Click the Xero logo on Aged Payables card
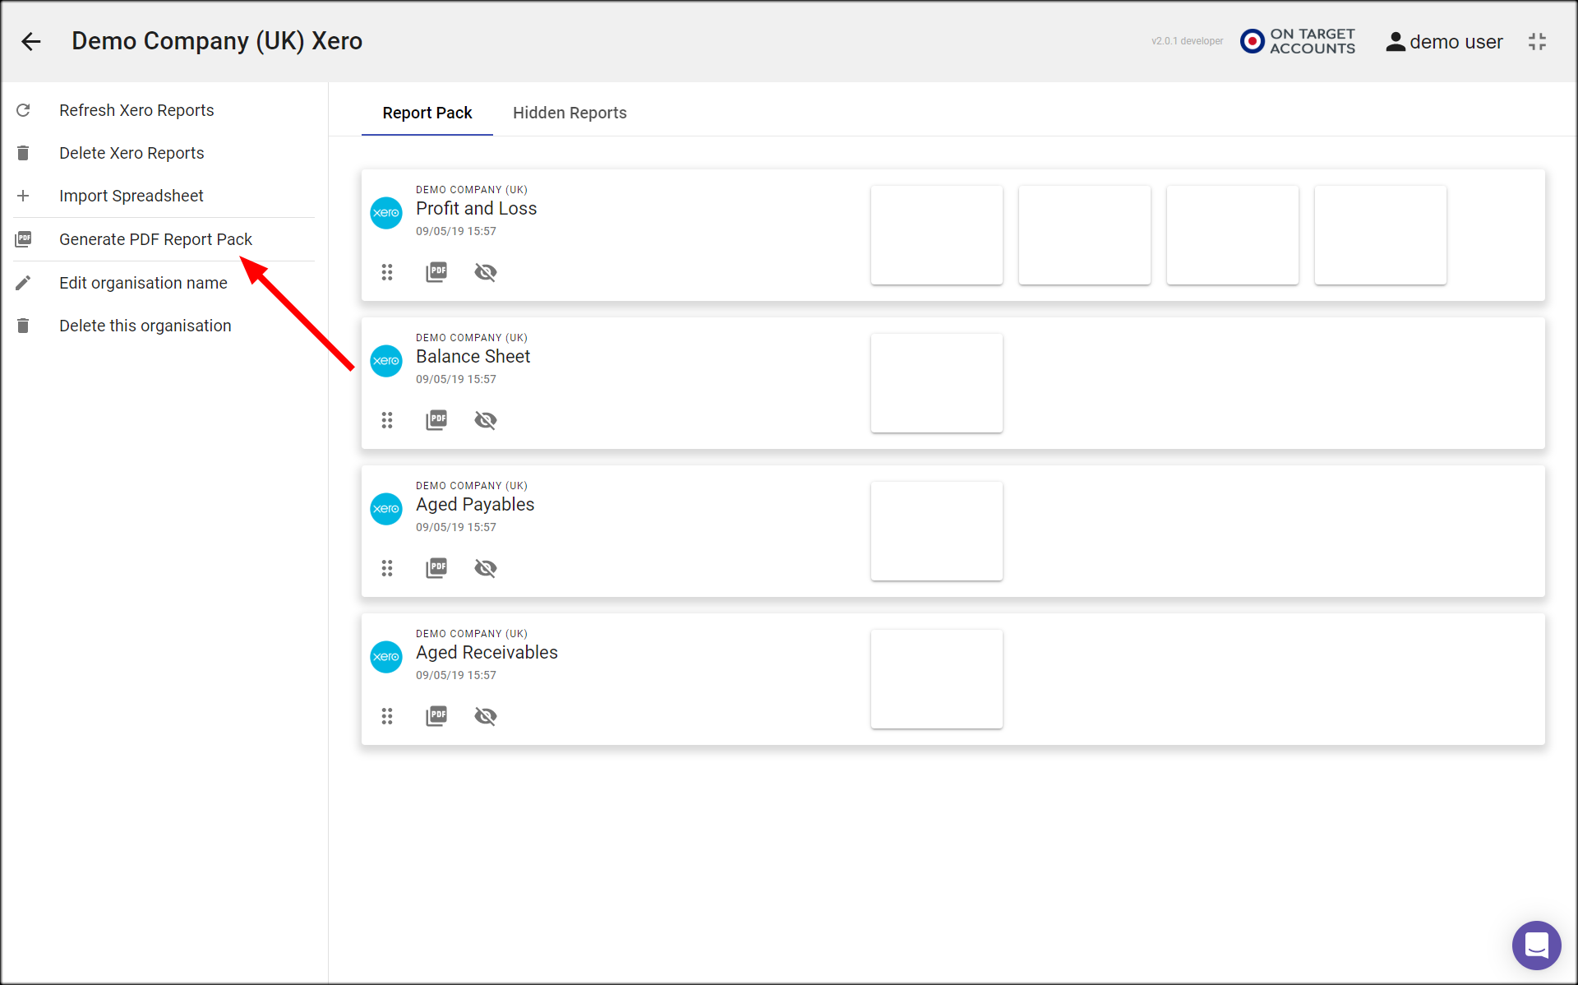The image size is (1578, 985). click(x=386, y=509)
